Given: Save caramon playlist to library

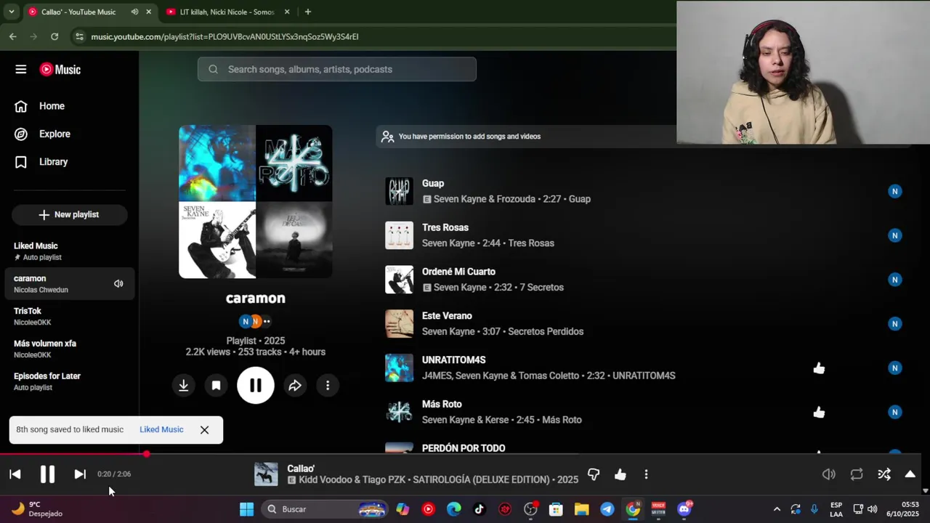Looking at the screenshot, I should pos(216,386).
